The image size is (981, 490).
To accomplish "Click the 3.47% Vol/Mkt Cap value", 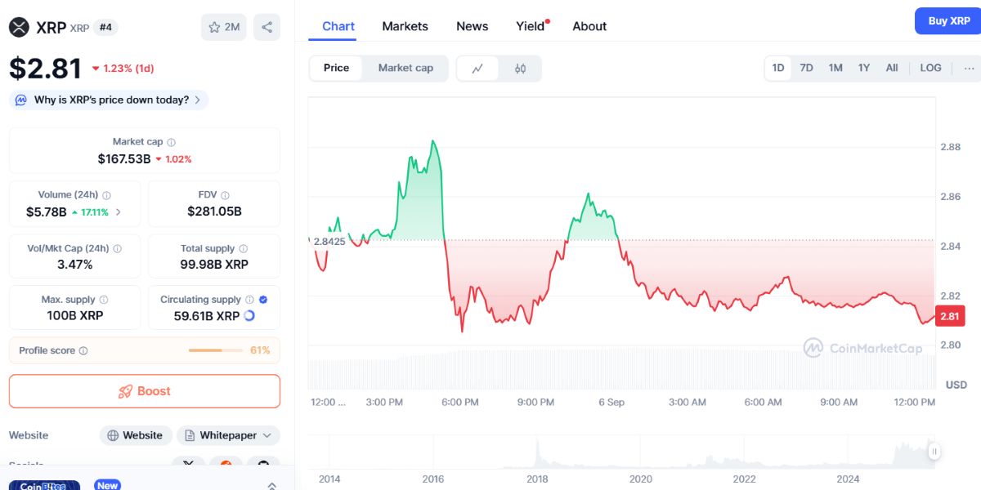I will pyautogui.click(x=74, y=265).
